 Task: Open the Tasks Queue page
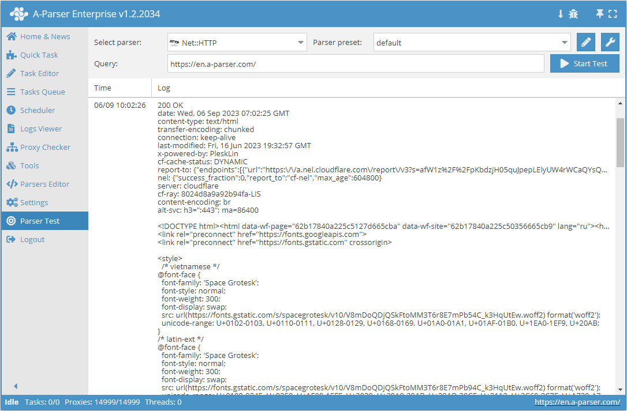click(x=42, y=92)
